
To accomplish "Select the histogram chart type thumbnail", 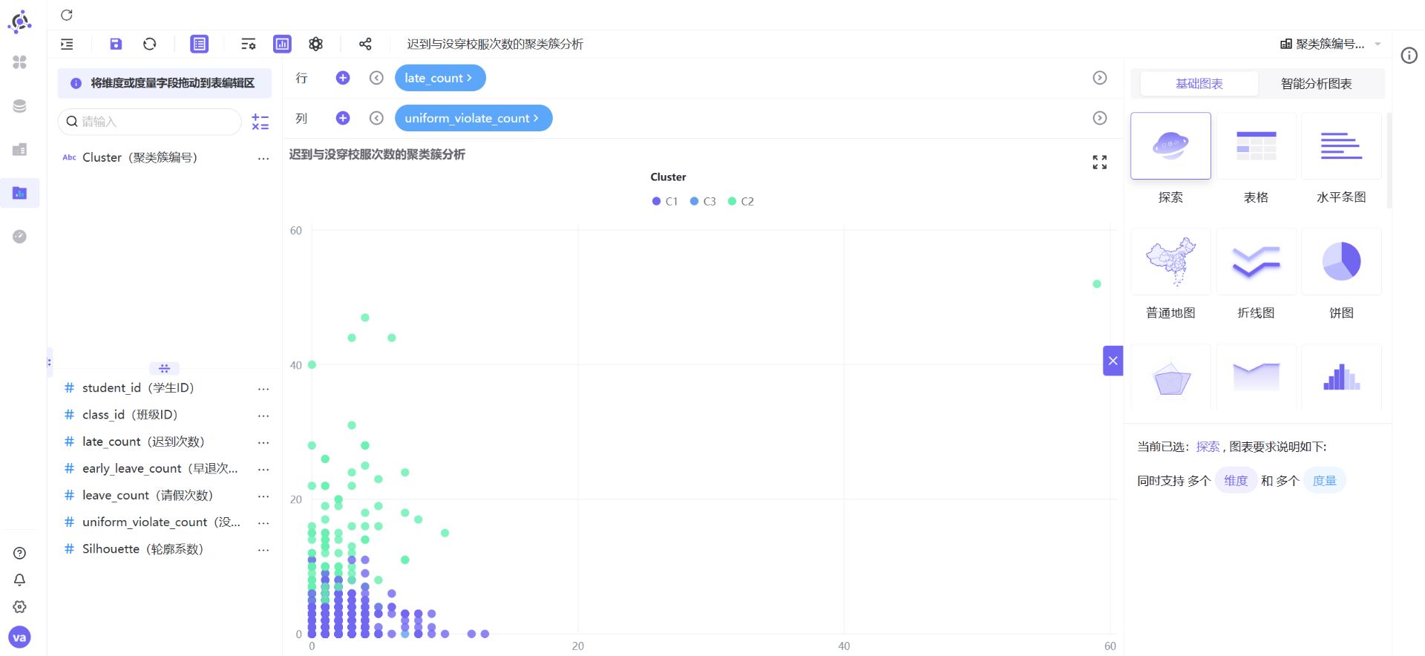I will point(1341,376).
